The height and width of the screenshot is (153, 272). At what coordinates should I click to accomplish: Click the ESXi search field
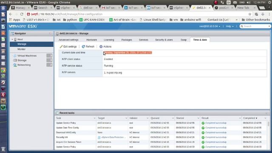pyautogui.click(x=255, y=26)
